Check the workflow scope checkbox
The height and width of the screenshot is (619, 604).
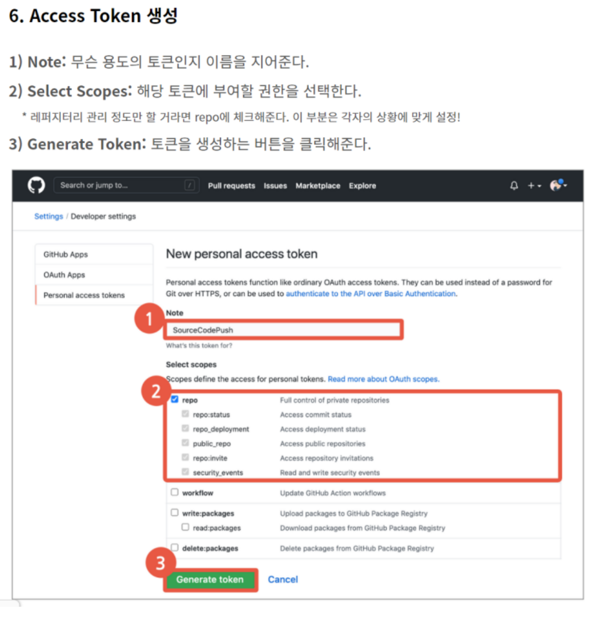pos(174,492)
